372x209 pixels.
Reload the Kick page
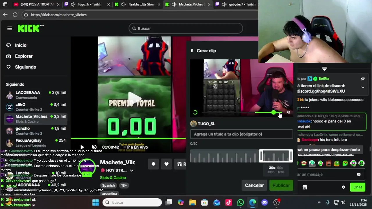15,15
